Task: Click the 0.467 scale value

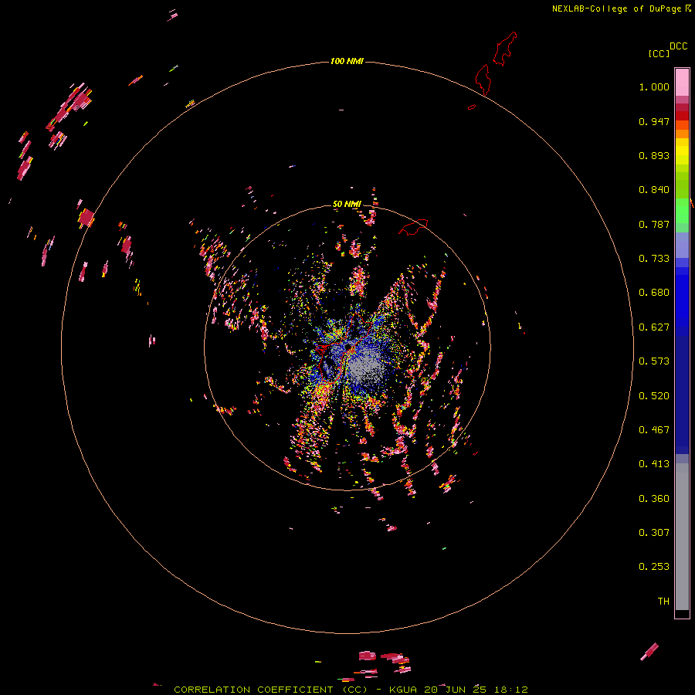Action: (654, 430)
